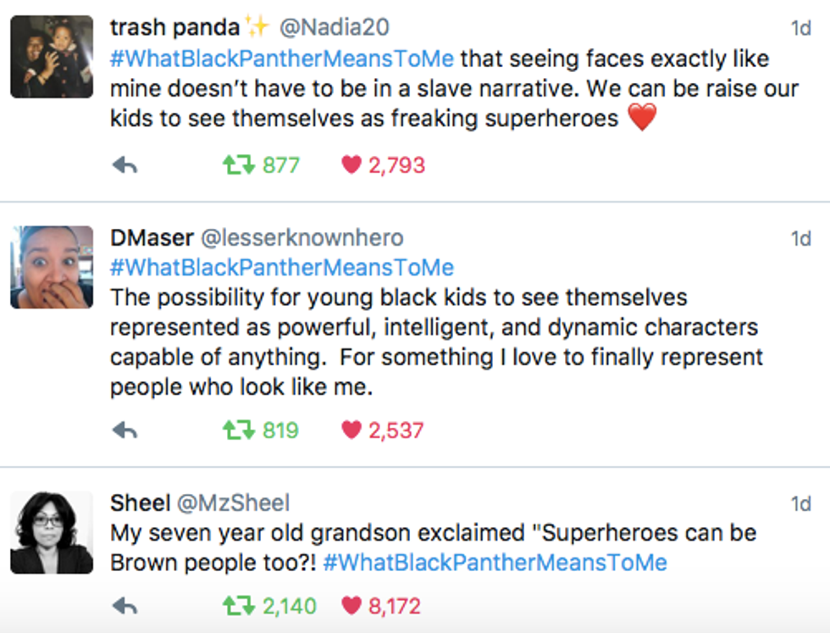Screen dimensions: 830x633
Task: Click the hashtag in DMaser's tweet
Action: coord(282,268)
